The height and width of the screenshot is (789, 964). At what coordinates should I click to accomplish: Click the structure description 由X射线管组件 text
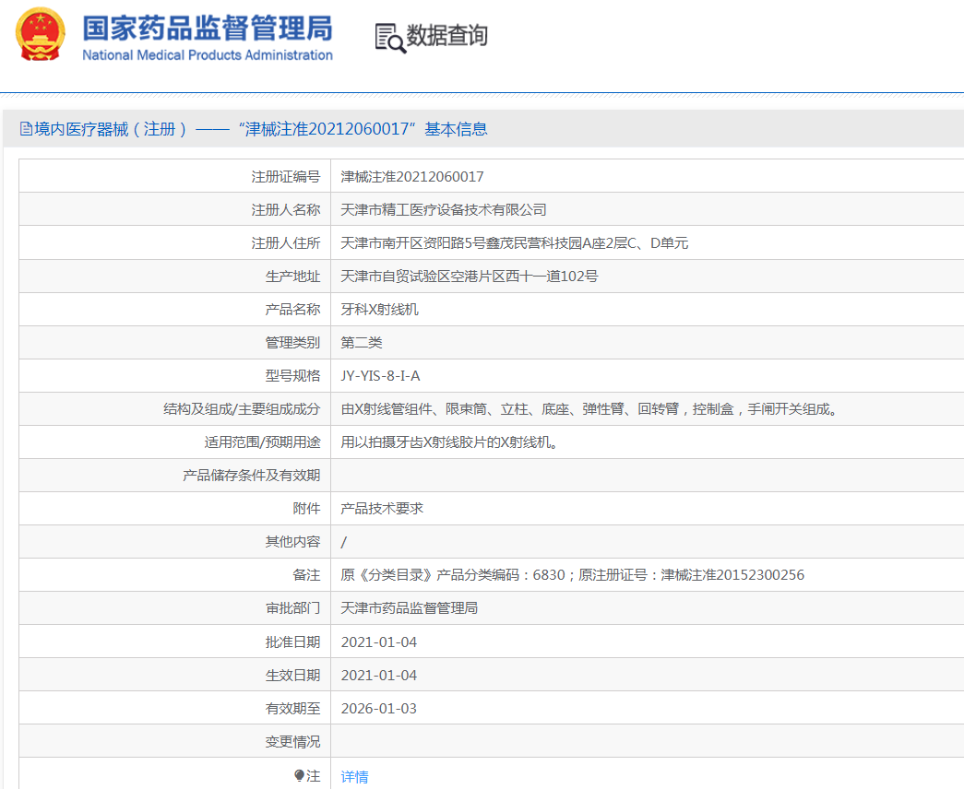point(590,409)
